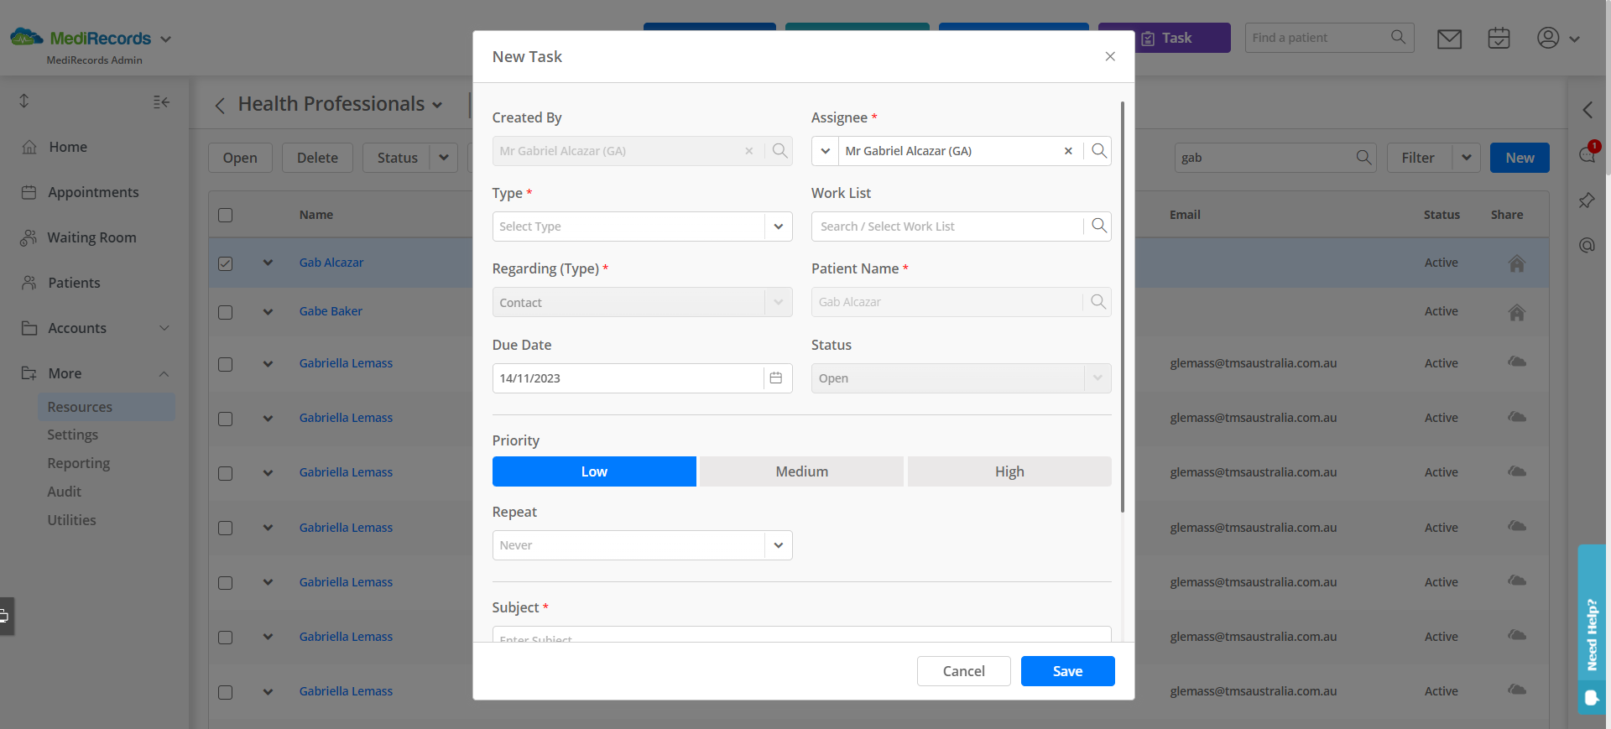Set priority to Medium

802,471
